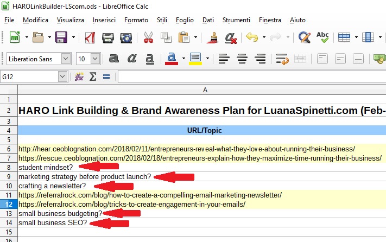Open Find & Replace magnifier icon
Viewport: 386px width, 242px height.
point(305,37)
